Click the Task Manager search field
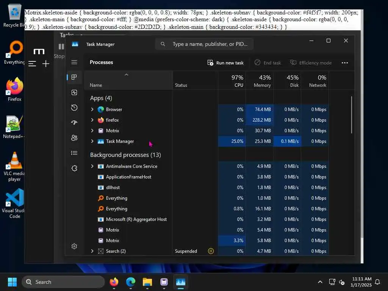Viewport: 388px width, 291px height. [x=204, y=44]
